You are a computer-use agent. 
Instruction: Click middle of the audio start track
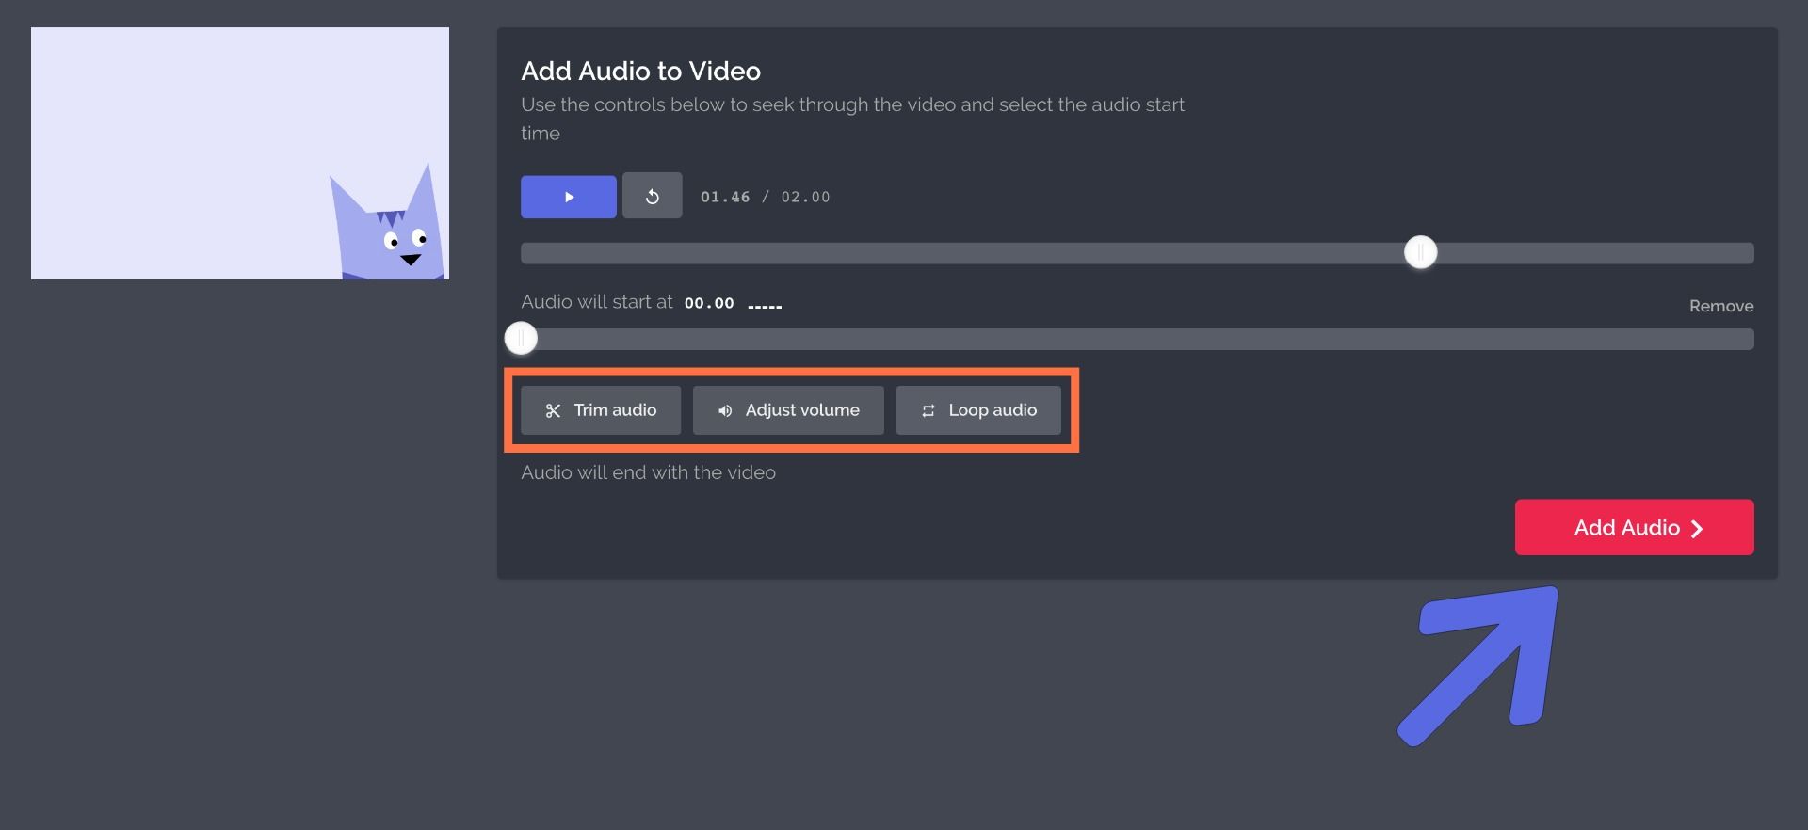pos(1137,339)
